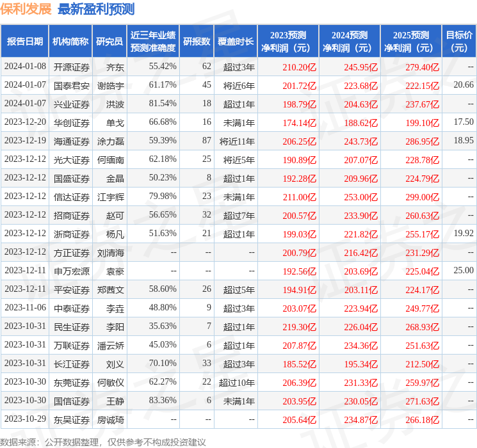
Task: Select the 开源证券 institution cell
Action: [x=72, y=67]
